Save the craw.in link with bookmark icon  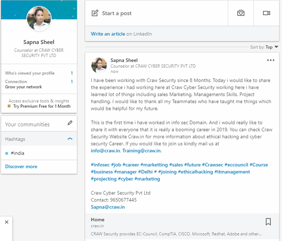[x=268, y=222]
